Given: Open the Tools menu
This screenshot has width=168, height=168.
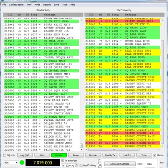Looking at the screenshot, I should [x=65, y=5].
